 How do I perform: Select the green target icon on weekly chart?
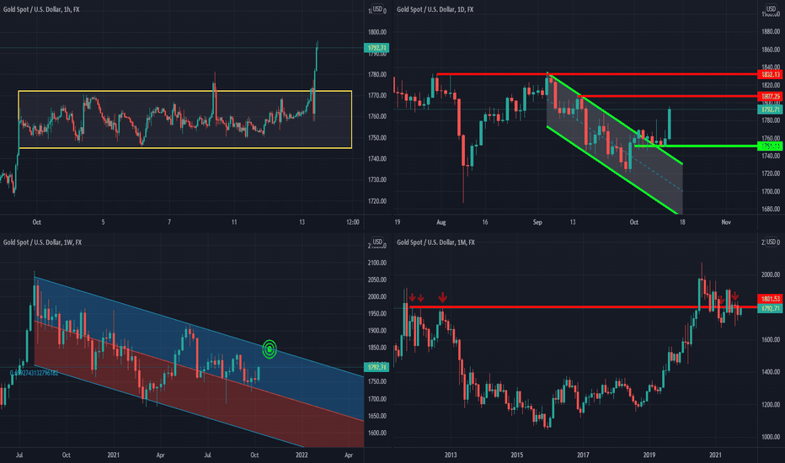[270, 349]
